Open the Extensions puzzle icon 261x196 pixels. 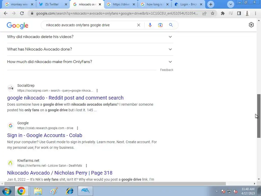pyautogui.click(x=223, y=13)
